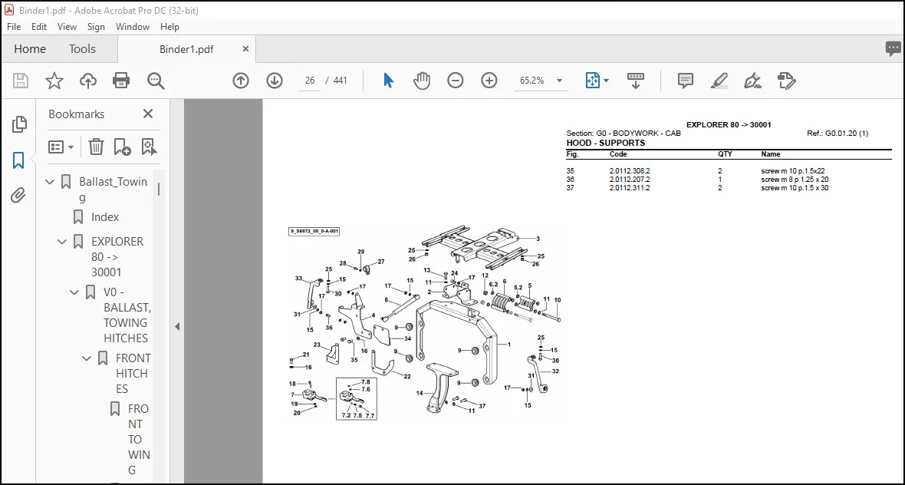Delete selected bookmark with trash icon

(x=96, y=147)
